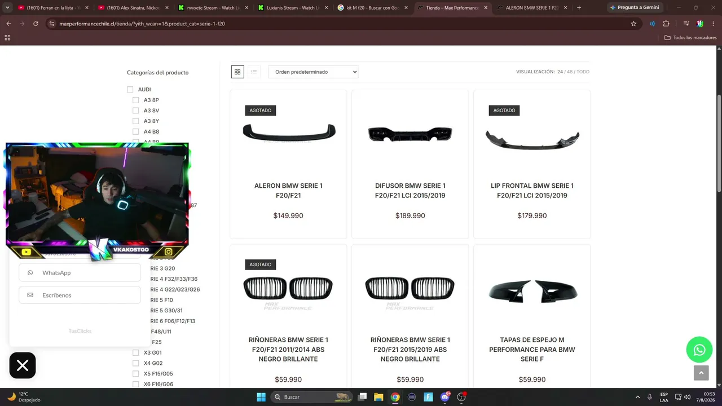Open weather widget showing 12°C
The height and width of the screenshot is (406, 722).
[23, 397]
